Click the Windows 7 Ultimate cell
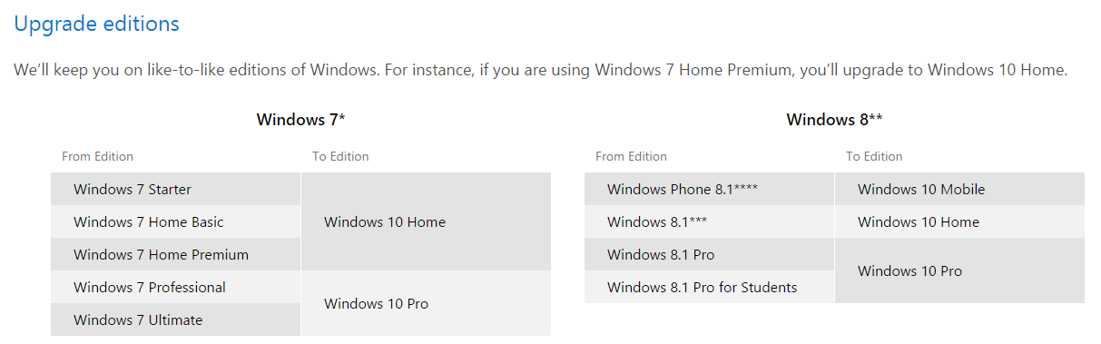1101x344 pixels. pos(175,319)
